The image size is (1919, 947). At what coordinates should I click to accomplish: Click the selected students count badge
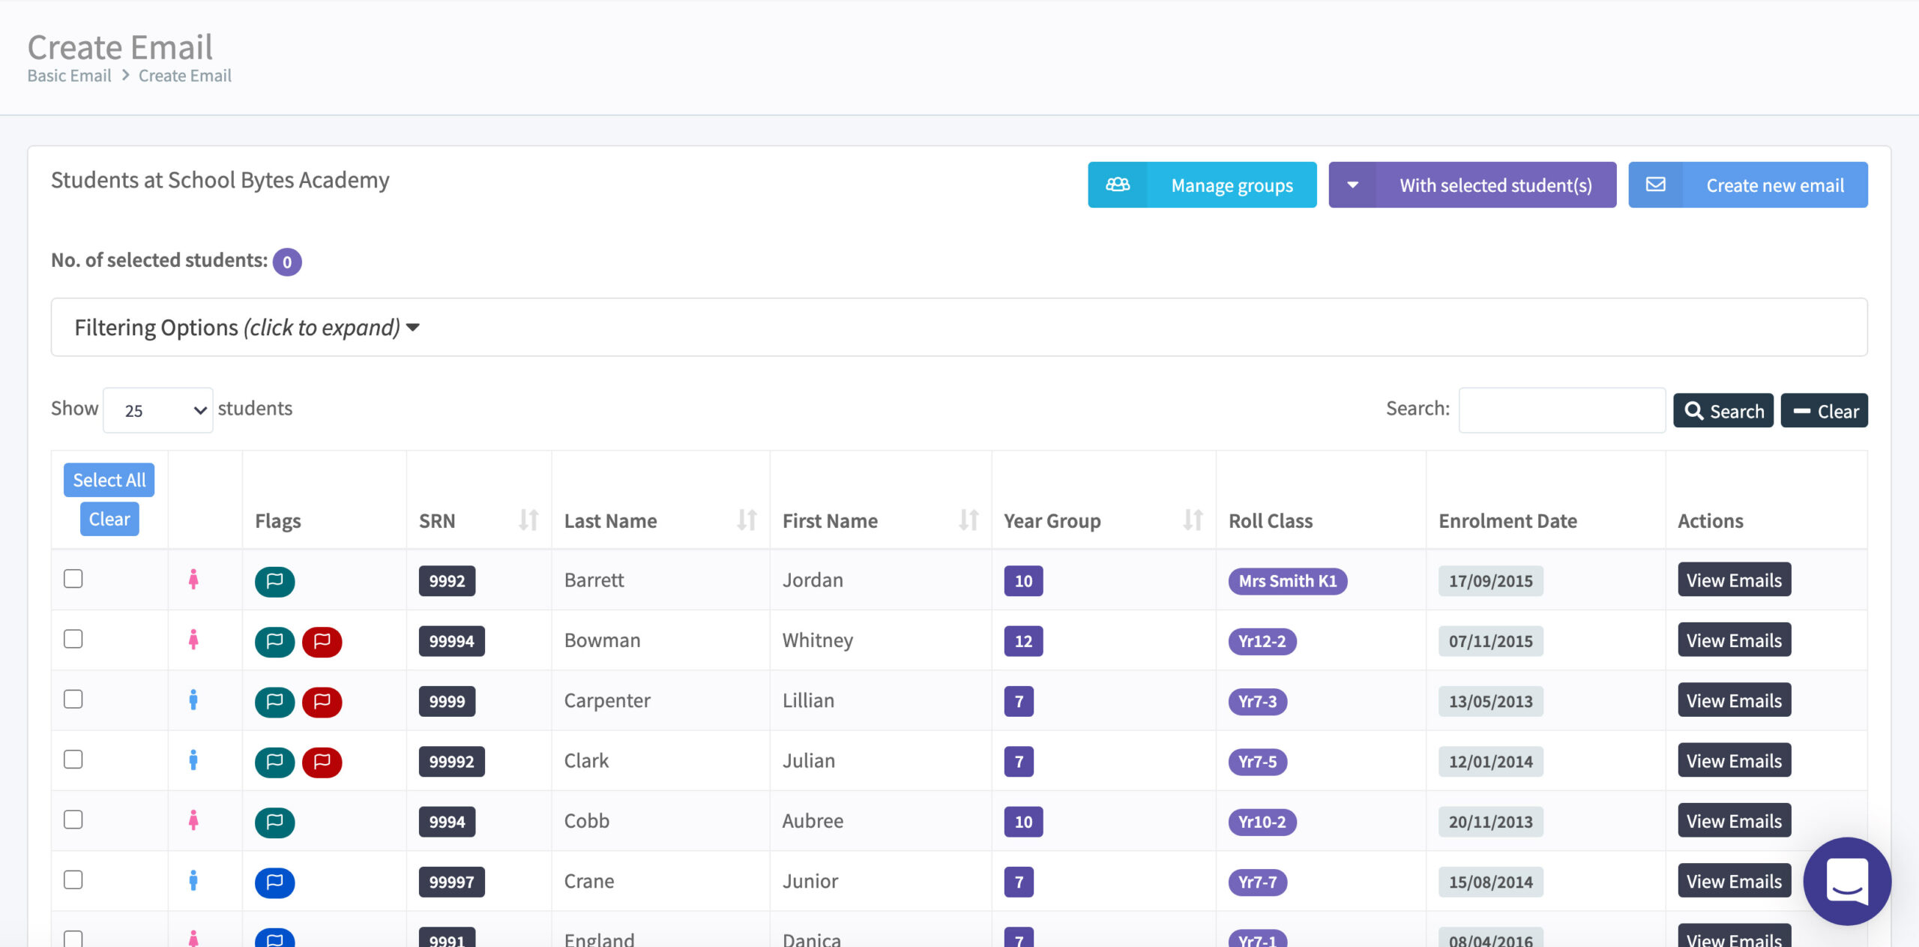(x=287, y=262)
